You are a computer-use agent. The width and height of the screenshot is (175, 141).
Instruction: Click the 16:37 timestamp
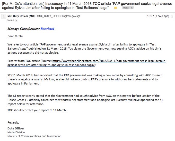pyautogui.click(x=158, y=16)
